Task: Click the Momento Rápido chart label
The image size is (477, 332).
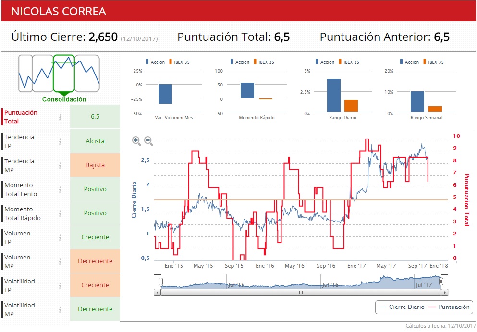Action: coord(257,118)
